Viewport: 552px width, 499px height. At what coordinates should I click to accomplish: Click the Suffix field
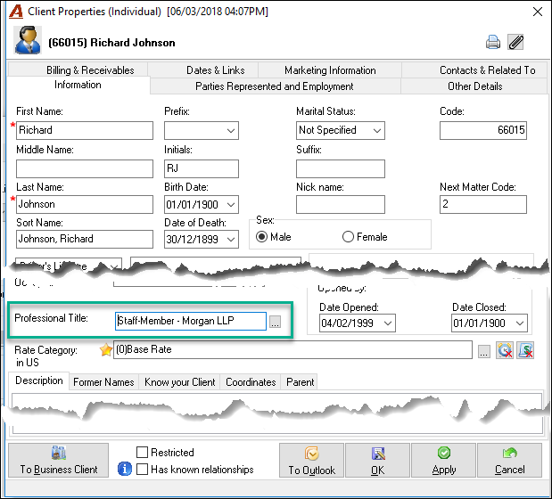341,168
